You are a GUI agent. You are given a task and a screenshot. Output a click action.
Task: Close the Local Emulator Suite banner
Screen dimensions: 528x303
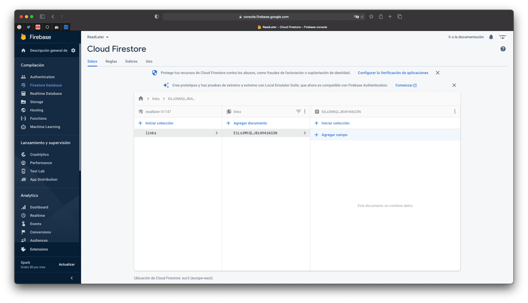click(x=454, y=85)
